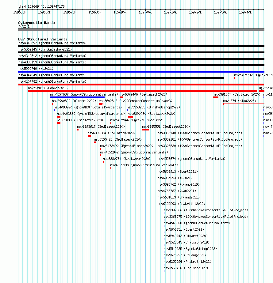
Task: Open the nsv5562145 ByrskaBishop2022 variant label
Action: pyautogui.click(x=45, y=49)
